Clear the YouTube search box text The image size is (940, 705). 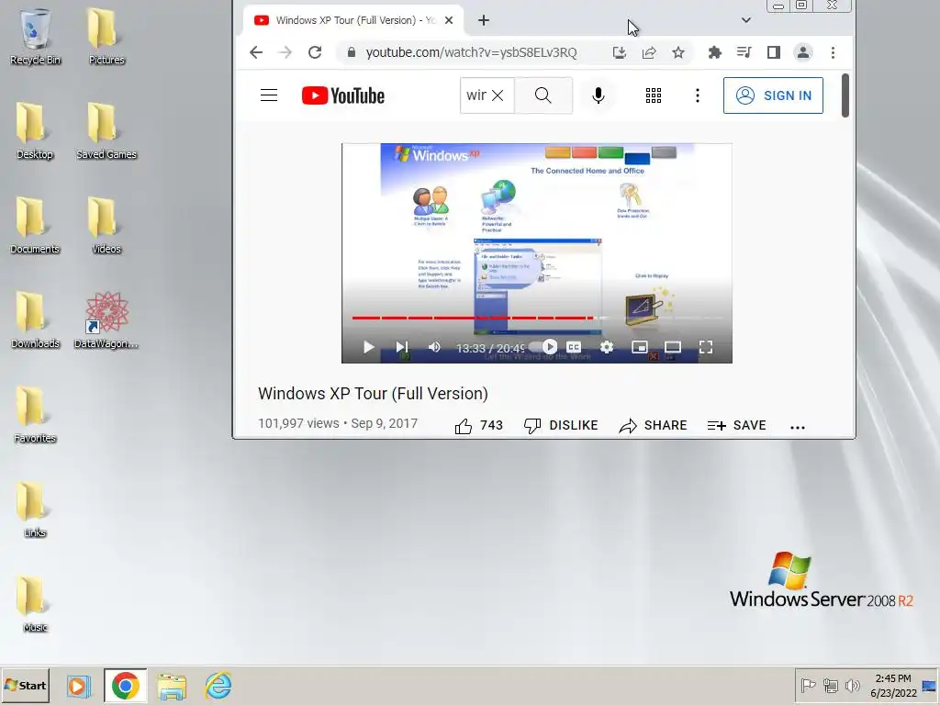point(498,95)
